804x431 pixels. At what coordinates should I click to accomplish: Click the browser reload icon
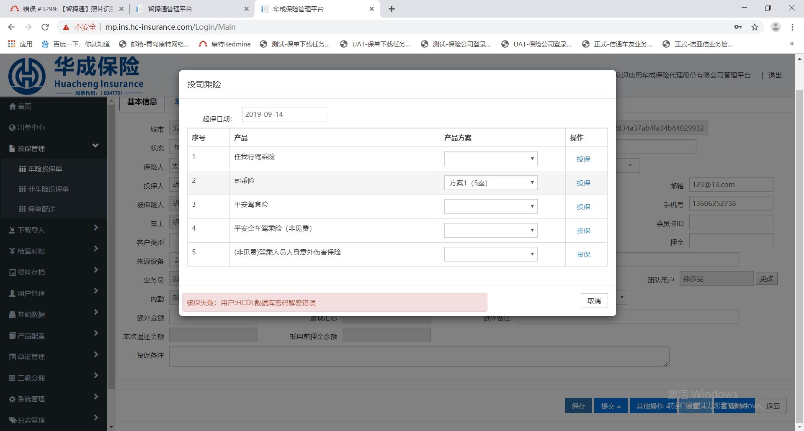click(x=45, y=27)
